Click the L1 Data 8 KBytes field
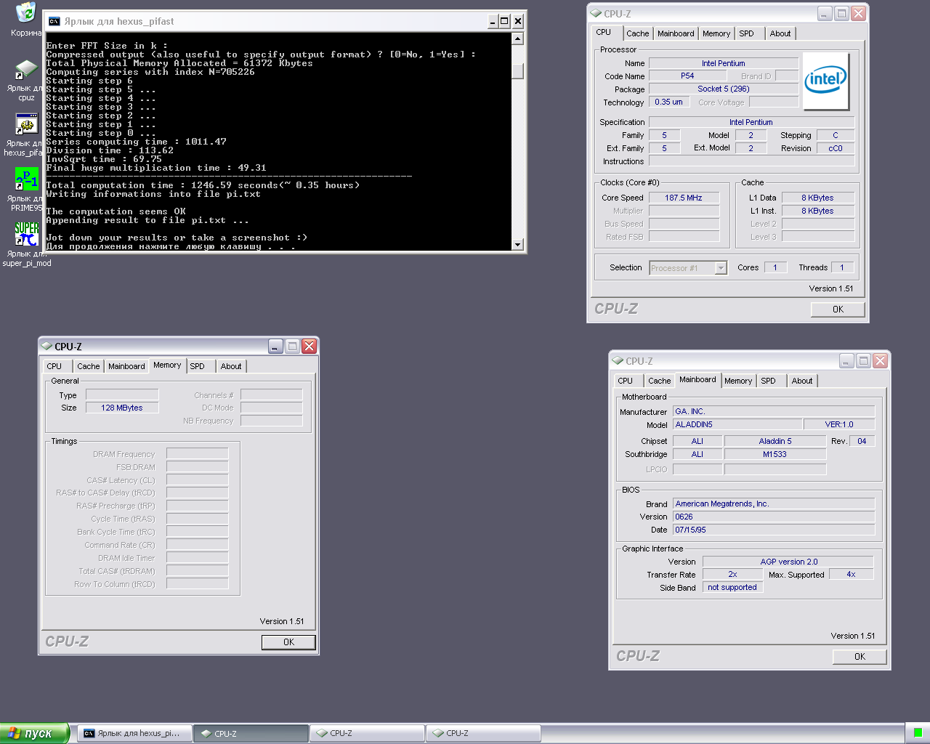Screen dimensions: 930x744 [x=818, y=198]
